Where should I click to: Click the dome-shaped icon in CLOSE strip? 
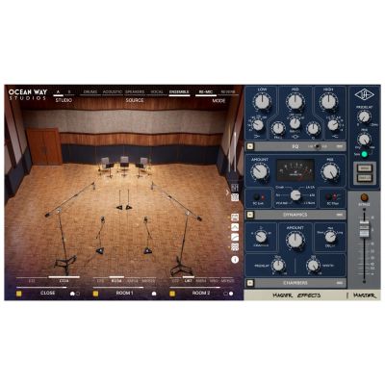pos(72,294)
